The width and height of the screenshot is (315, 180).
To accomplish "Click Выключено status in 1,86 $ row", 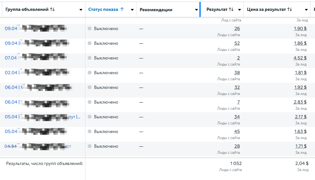I will point(106,43).
